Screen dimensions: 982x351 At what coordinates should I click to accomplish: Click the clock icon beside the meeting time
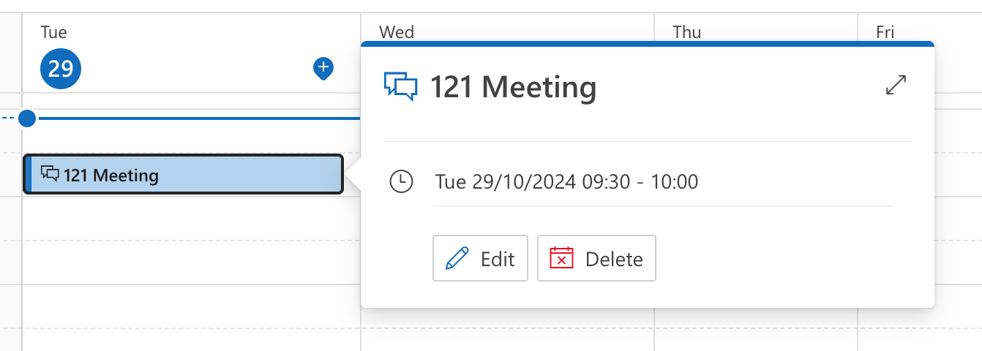click(401, 181)
